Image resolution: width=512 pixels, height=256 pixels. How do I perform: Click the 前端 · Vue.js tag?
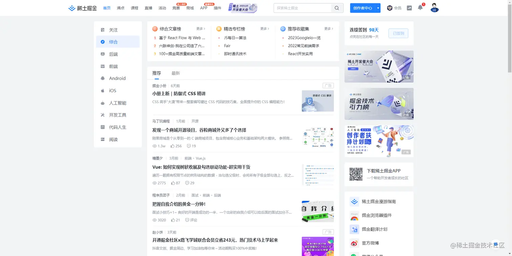195,158
